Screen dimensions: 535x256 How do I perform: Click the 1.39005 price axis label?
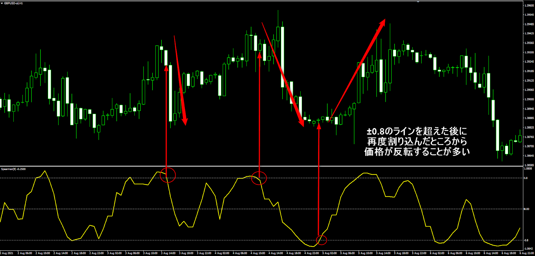(x=529, y=99)
